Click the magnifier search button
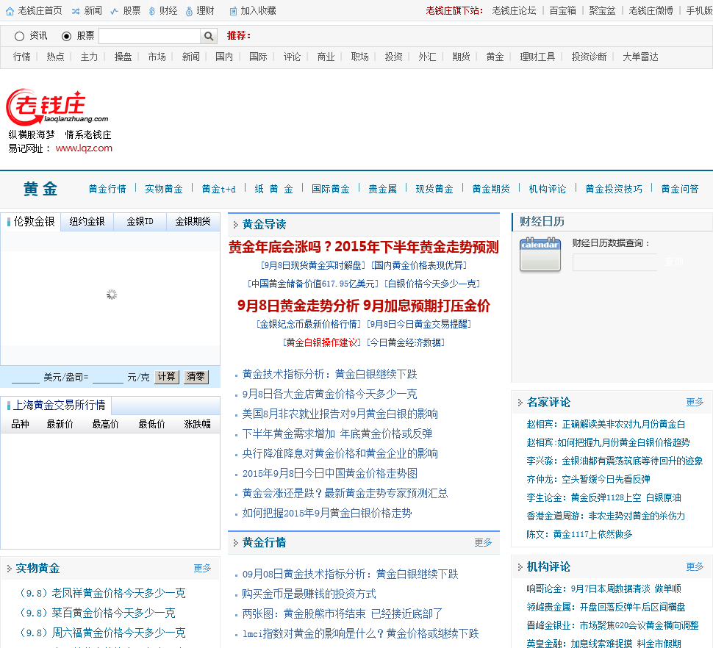 click(x=208, y=36)
